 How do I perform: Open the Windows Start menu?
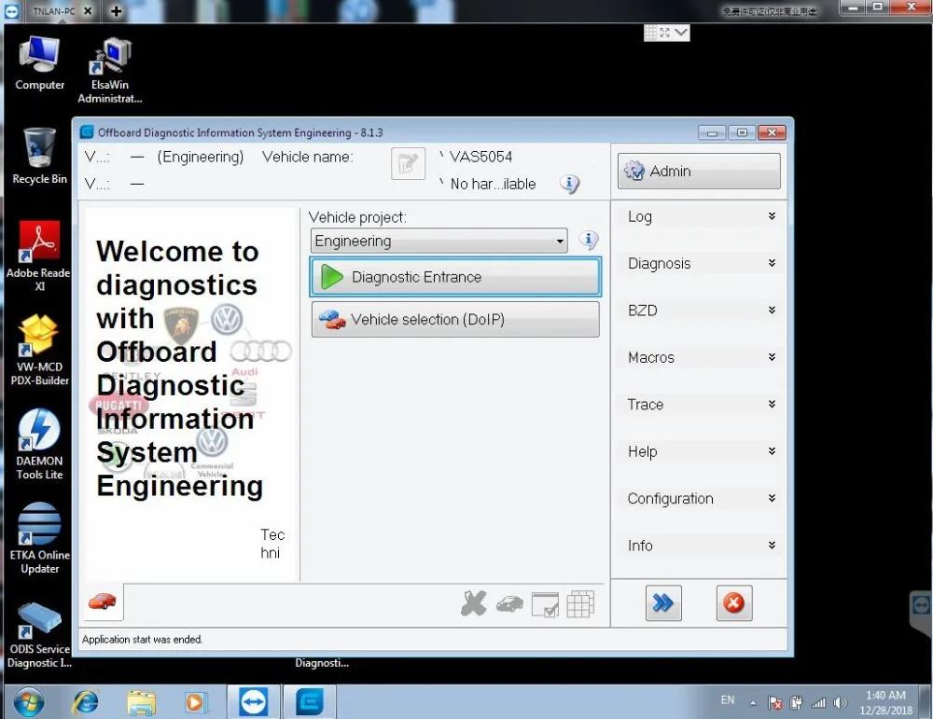point(29,702)
